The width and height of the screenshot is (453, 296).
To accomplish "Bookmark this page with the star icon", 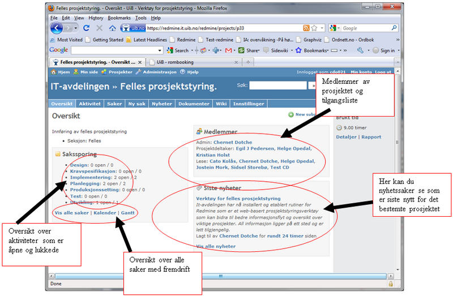I will tap(314, 28).
